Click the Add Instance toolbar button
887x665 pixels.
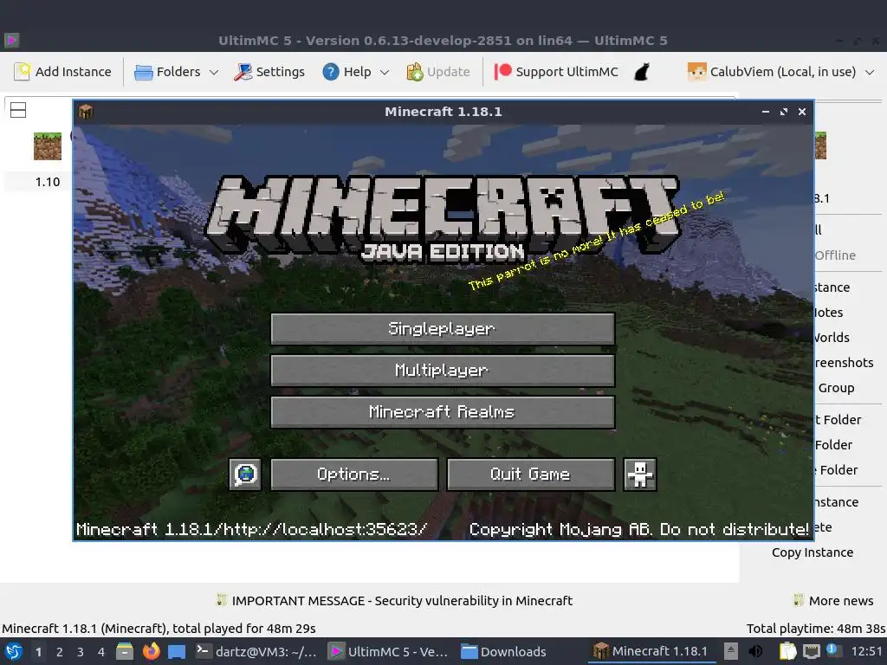[62, 72]
